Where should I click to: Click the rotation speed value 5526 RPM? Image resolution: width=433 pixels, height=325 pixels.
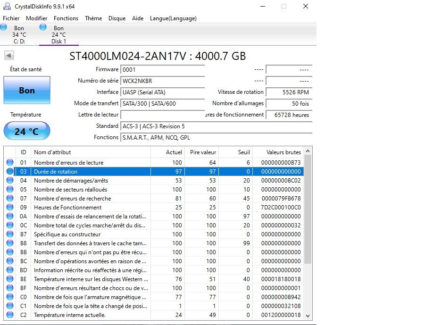point(289,92)
